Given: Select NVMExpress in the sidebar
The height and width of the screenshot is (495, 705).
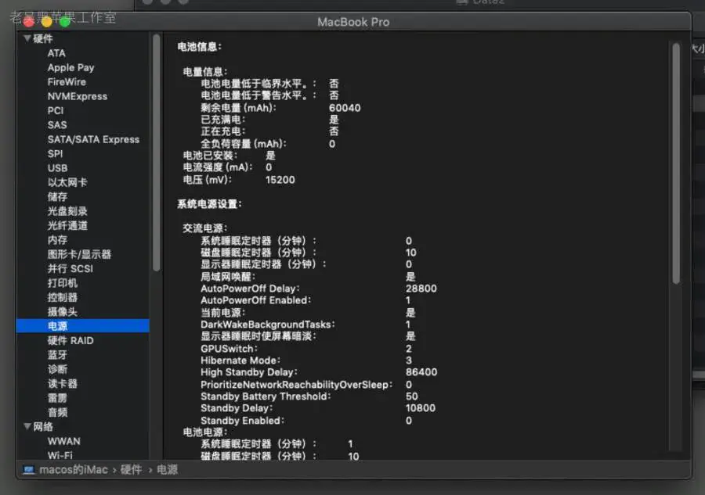Looking at the screenshot, I should click(x=78, y=96).
